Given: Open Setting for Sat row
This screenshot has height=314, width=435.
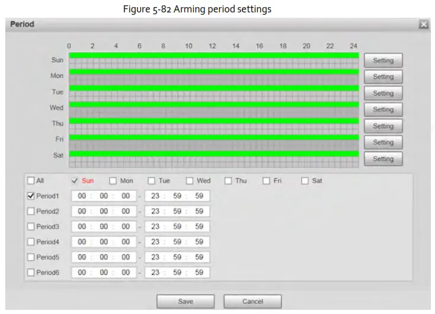Looking at the screenshot, I should [x=383, y=158].
